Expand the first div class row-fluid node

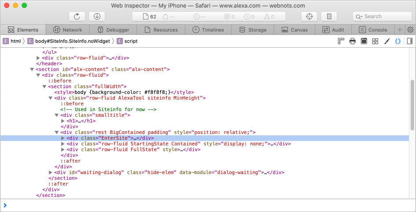38,58
